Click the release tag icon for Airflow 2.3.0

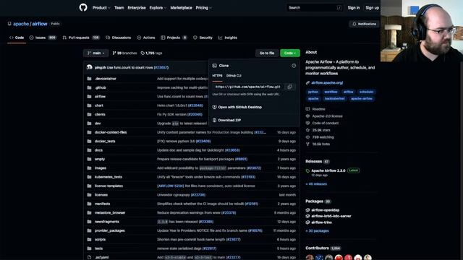(x=307, y=170)
